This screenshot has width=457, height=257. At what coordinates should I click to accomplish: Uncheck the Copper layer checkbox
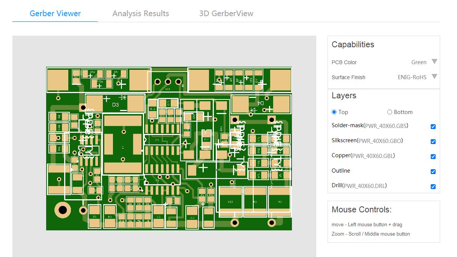pyautogui.click(x=433, y=156)
